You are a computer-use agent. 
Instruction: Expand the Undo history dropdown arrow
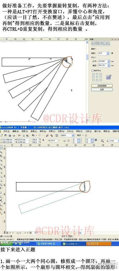point(36,135)
